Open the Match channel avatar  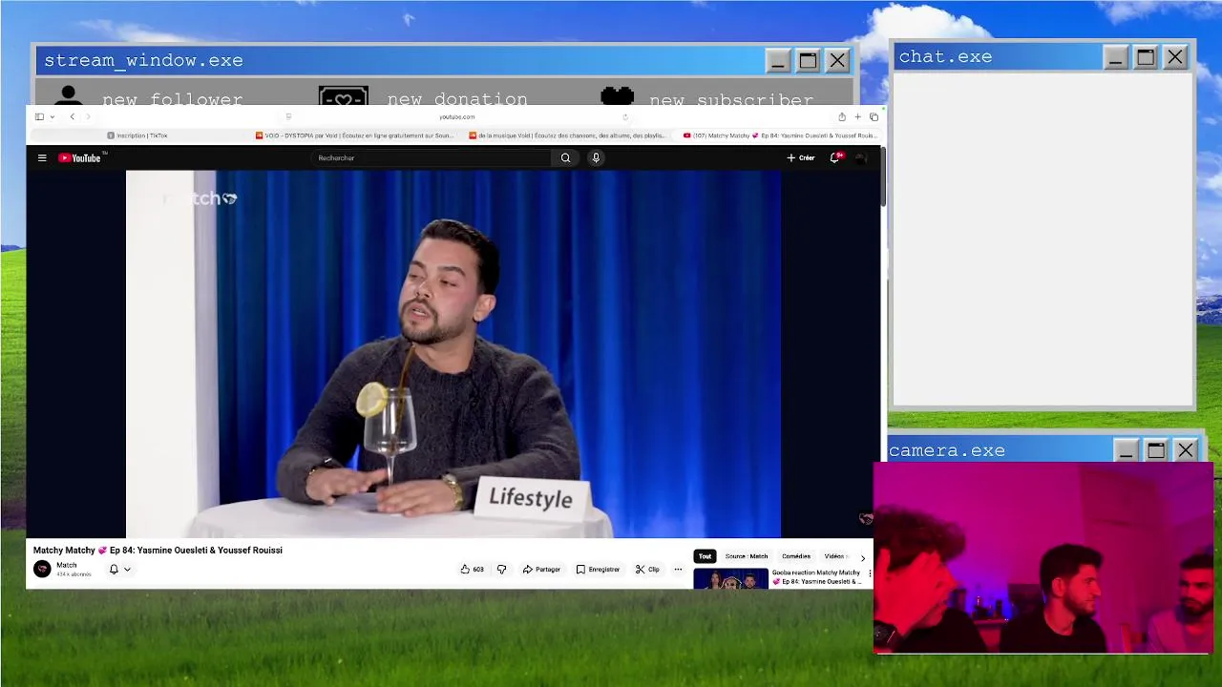pyautogui.click(x=42, y=569)
